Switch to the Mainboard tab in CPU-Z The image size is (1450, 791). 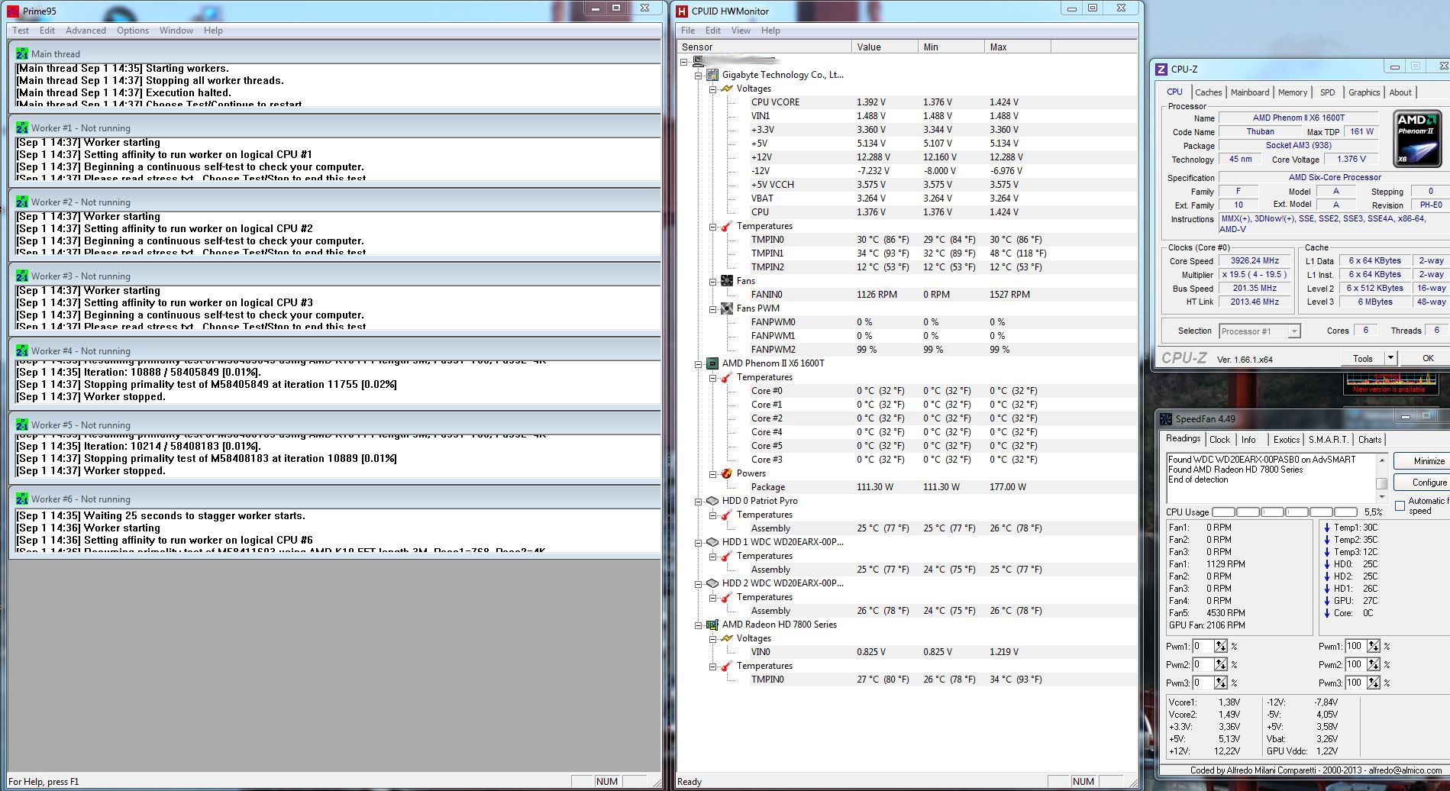pyautogui.click(x=1250, y=92)
